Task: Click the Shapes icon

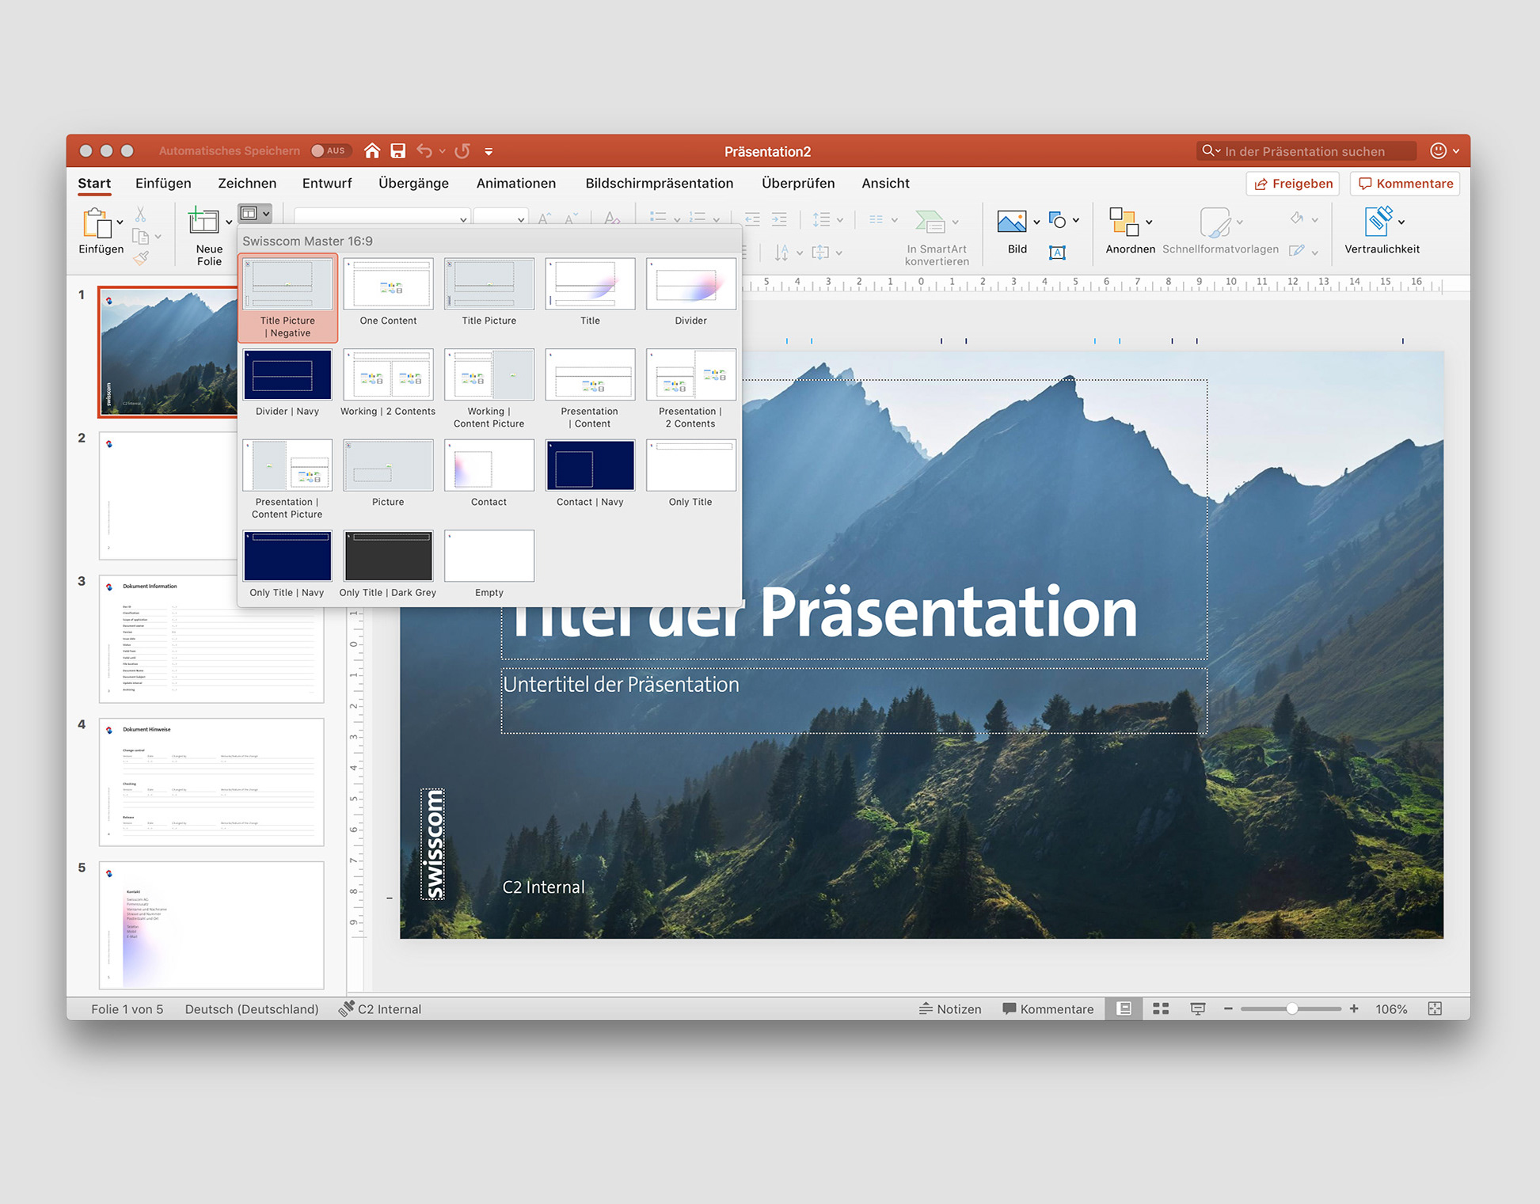Action: 1057,220
